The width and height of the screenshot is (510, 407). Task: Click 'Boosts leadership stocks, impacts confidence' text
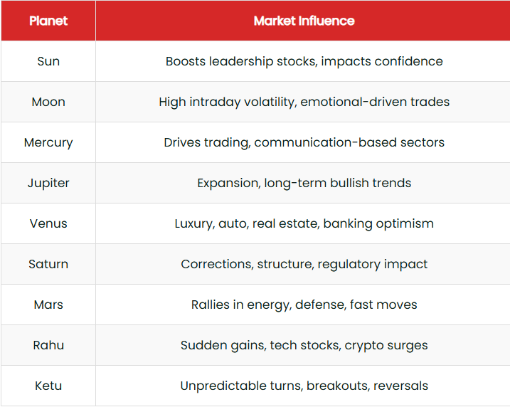[304, 61]
